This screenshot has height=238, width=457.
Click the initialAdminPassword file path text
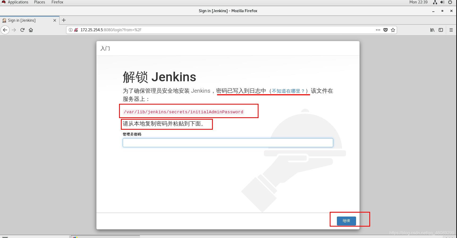(184, 112)
